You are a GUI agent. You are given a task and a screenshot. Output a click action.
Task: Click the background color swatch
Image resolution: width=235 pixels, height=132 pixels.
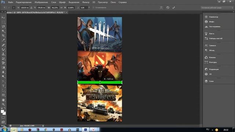click(4, 113)
